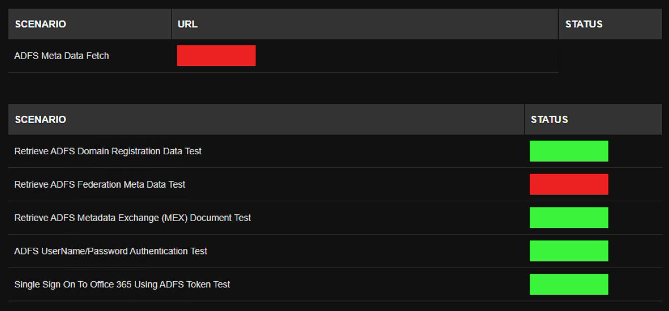Click the URL column header
This screenshot has height=311, width=669.
188,24
